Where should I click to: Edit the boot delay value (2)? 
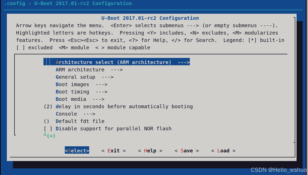48,106
